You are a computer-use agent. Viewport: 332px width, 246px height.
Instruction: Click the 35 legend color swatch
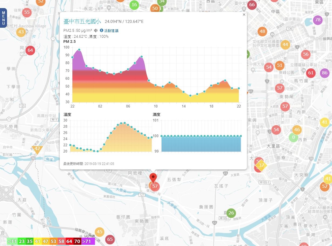(x=30, y=241)
